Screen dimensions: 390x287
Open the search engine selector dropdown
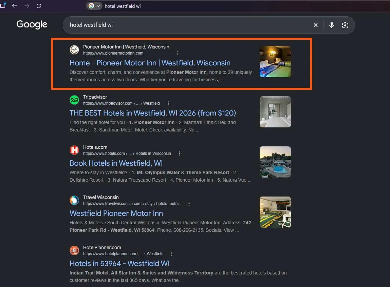point(94,6)
